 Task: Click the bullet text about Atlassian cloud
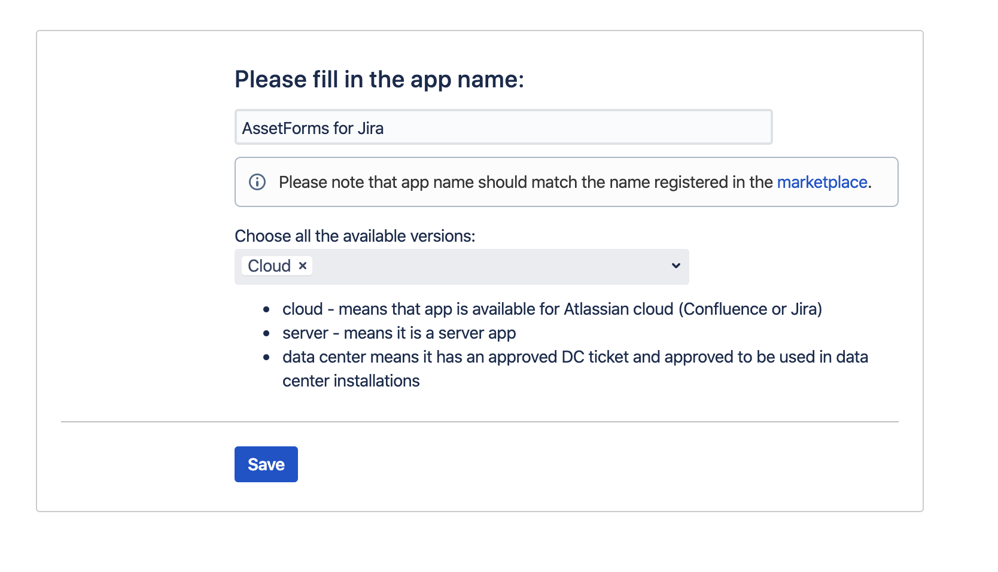552,309
